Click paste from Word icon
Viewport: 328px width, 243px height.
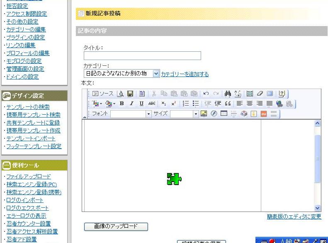[x=194, y=94]
